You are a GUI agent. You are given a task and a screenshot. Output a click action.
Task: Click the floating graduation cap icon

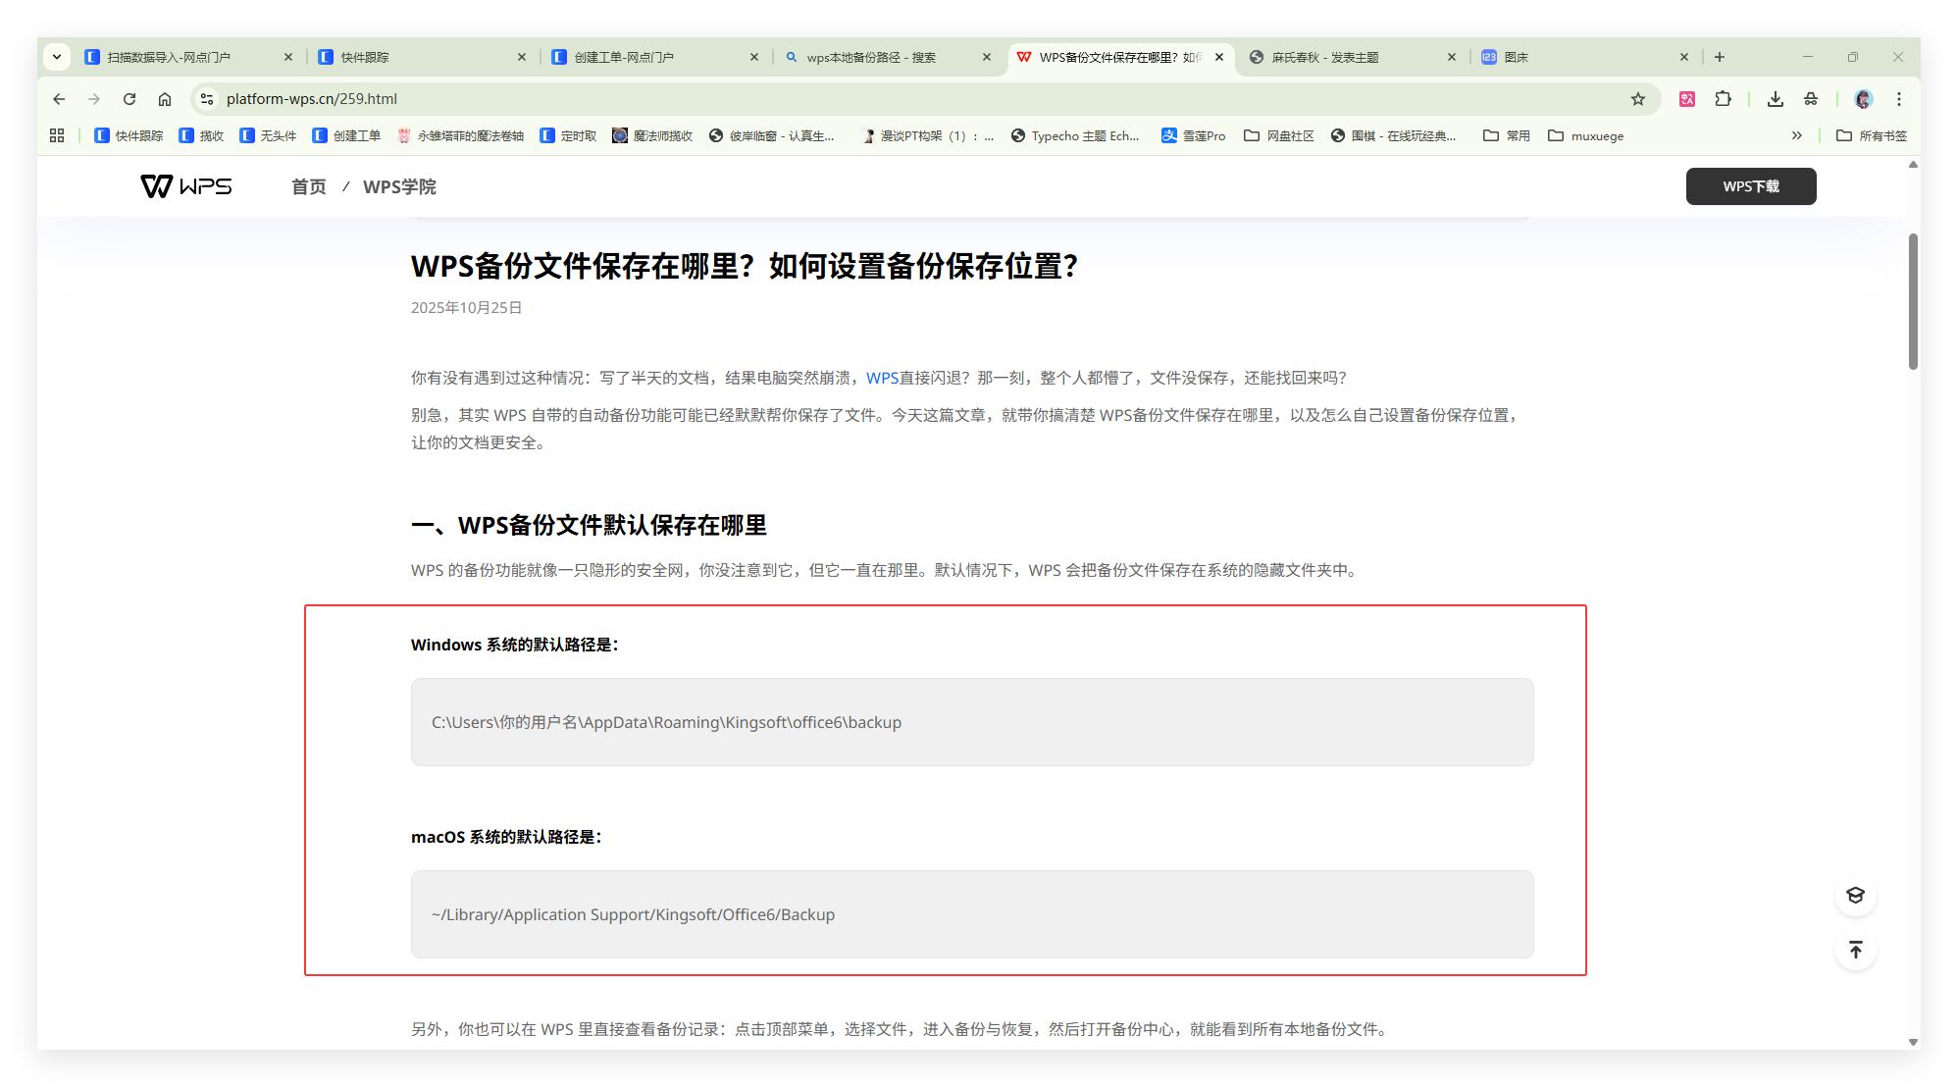(1855, 895)
